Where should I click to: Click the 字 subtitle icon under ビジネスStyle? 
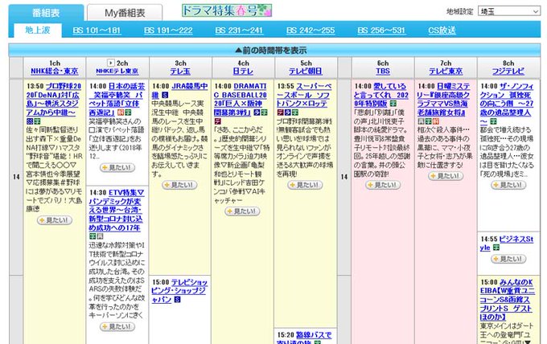(x=496, y=248)
